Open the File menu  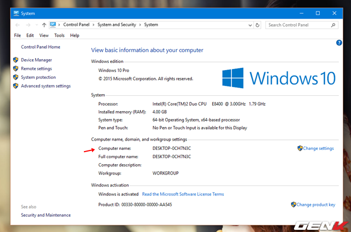pyautogui.click(x=17, y=35)
